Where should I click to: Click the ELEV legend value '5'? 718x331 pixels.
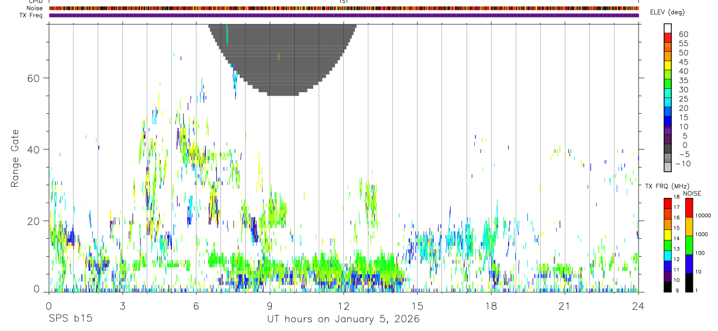685,136
